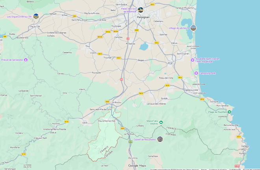Click the D914 shield near Collioure

click(x=202, y=99)
